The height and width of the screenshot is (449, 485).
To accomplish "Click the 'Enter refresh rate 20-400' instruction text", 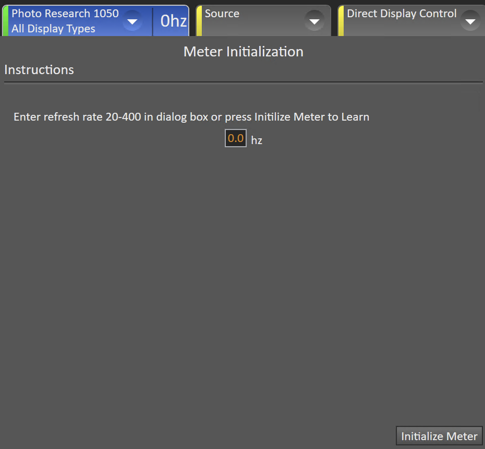I will coord(191,117).
